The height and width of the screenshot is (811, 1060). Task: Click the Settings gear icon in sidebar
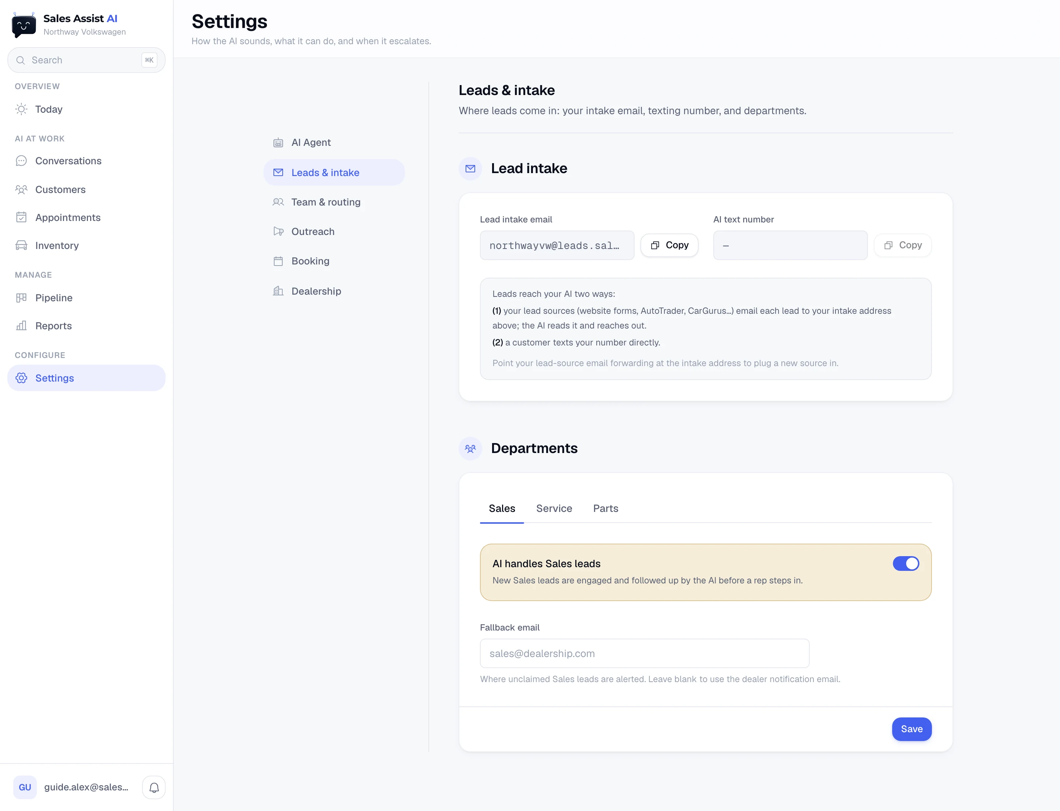click(21, 378)
